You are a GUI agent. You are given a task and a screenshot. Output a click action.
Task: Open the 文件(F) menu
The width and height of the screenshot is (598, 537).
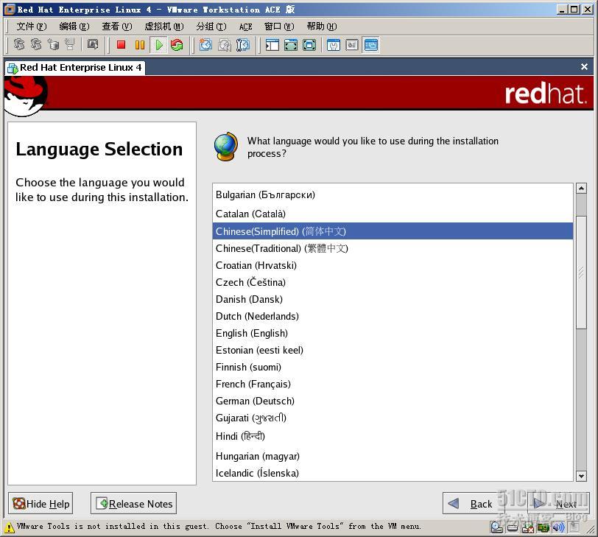pyautogui.click(x=31, y=27)
